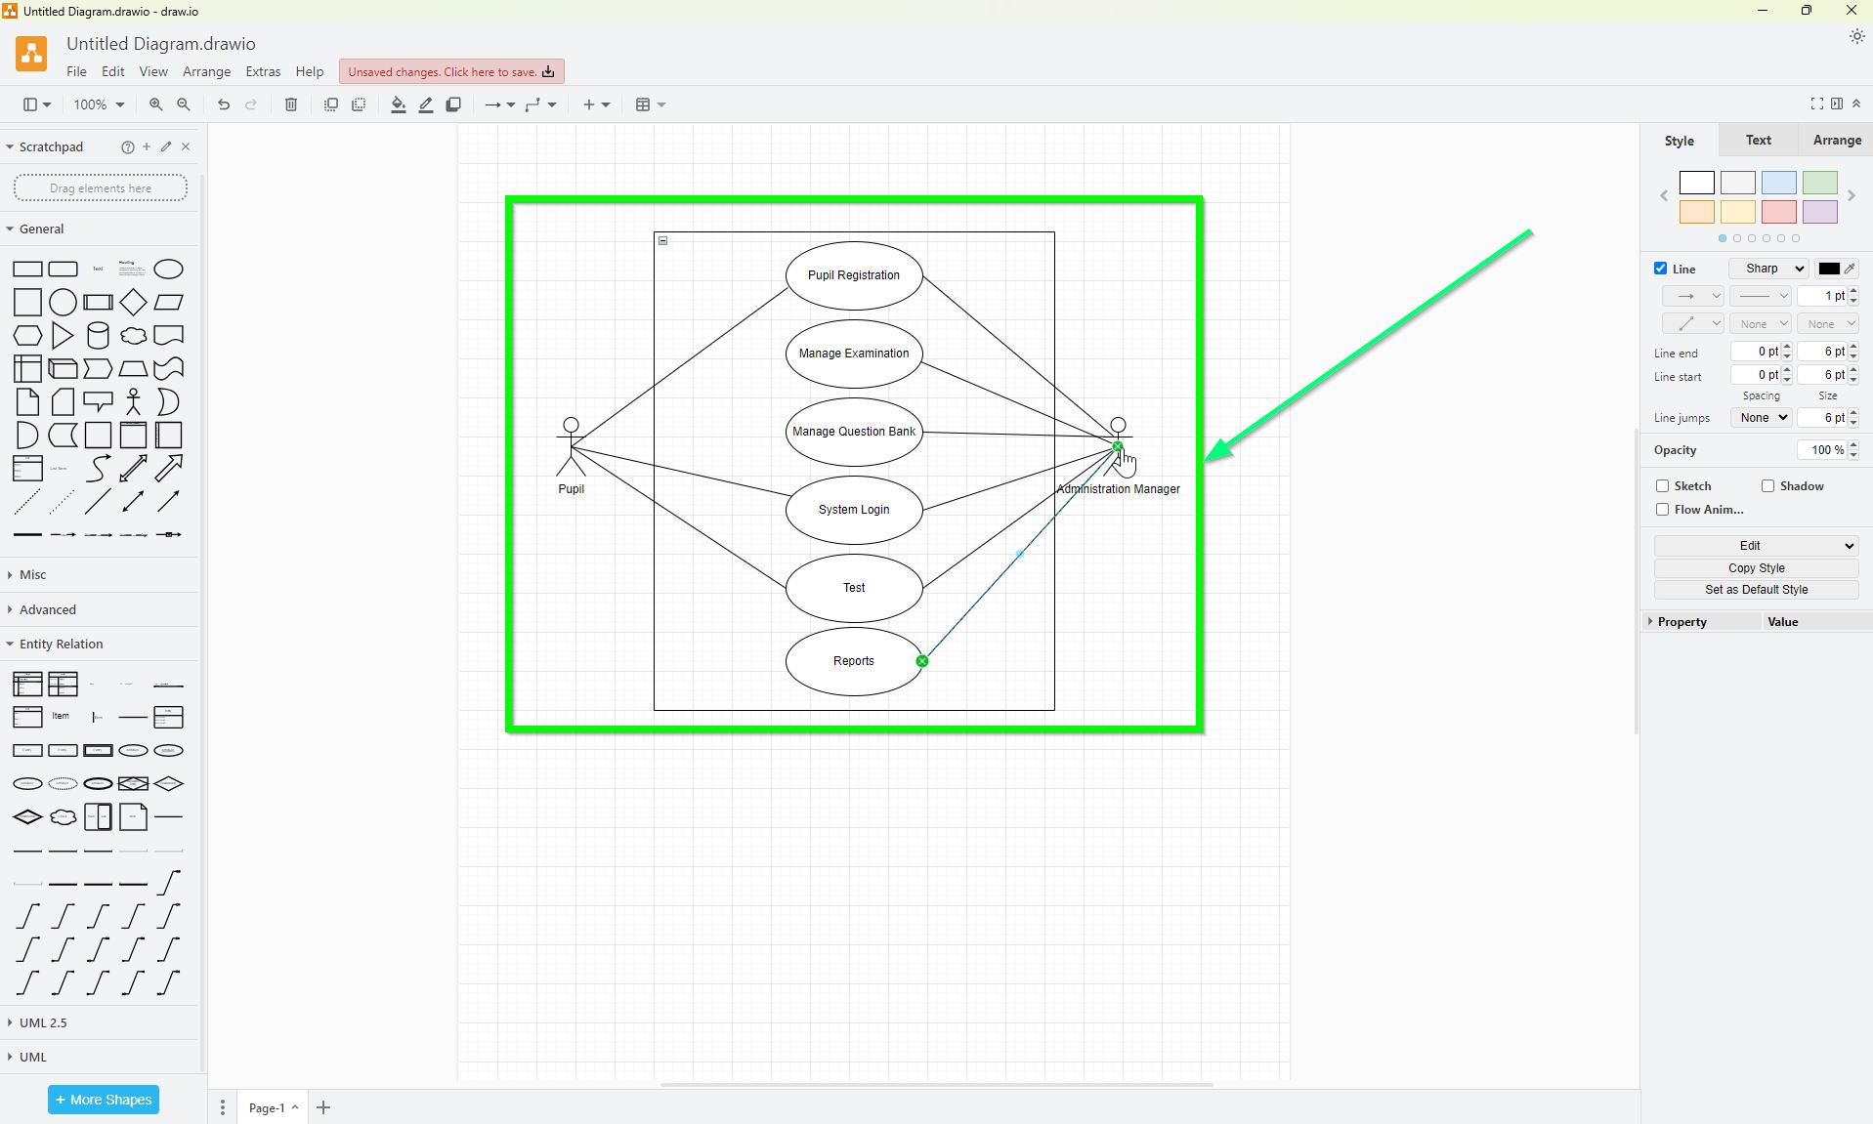Open the drawio logo home icon
The height and width of the screenshot is (1124, 1873).
[30, 54]
